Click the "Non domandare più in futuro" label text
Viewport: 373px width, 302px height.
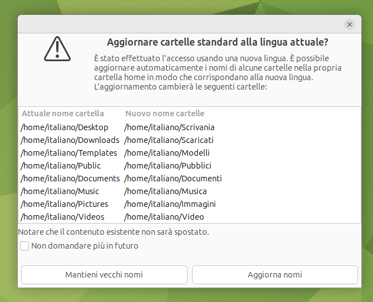click(85, 246)
